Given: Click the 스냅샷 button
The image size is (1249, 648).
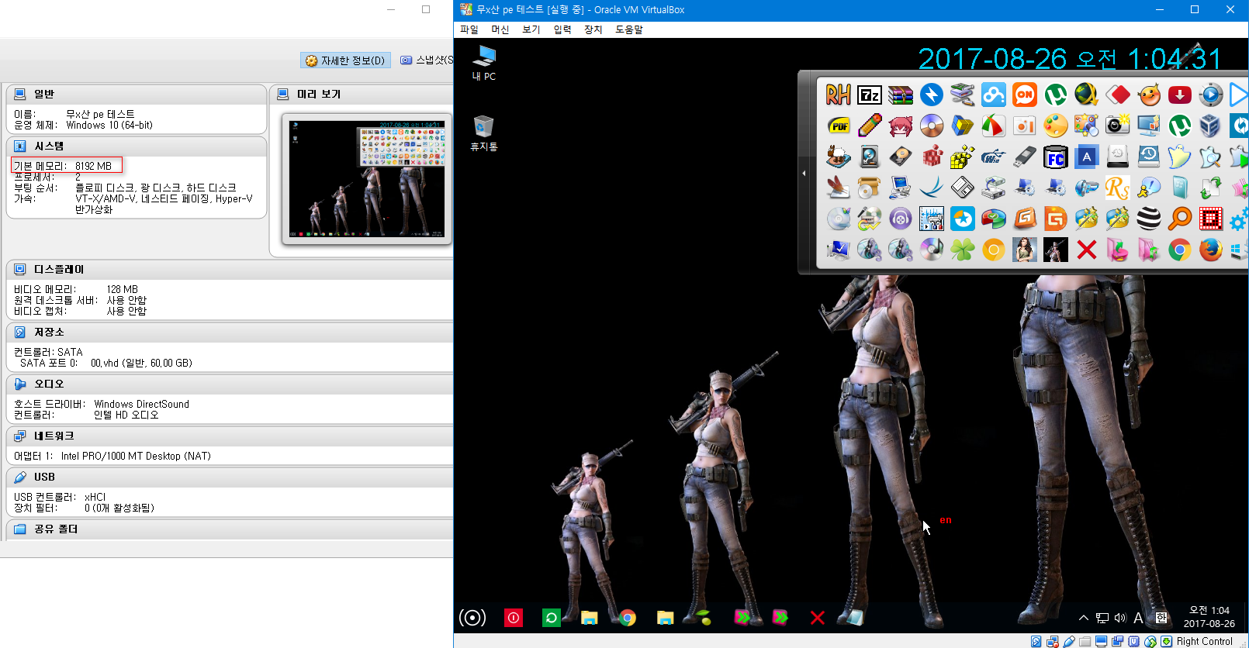Looking at the screenshot, I should pyautogui.click(x=426, y=60).
